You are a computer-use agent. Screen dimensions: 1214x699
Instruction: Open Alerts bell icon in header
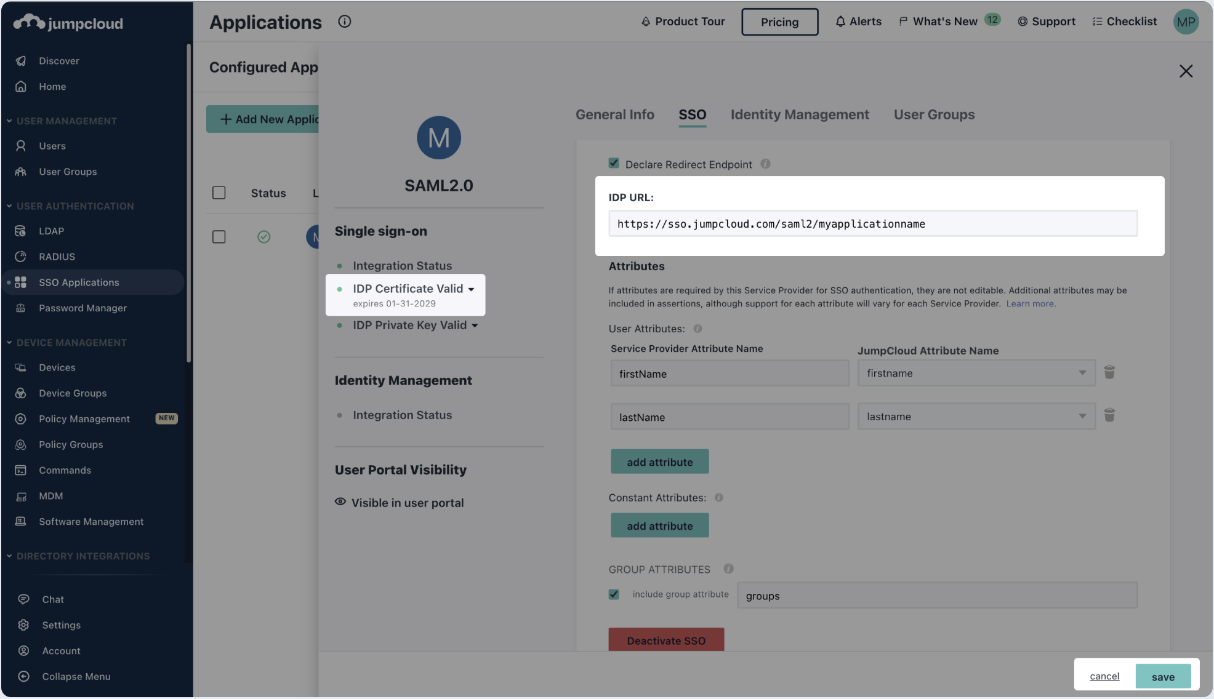pos(840,22)
